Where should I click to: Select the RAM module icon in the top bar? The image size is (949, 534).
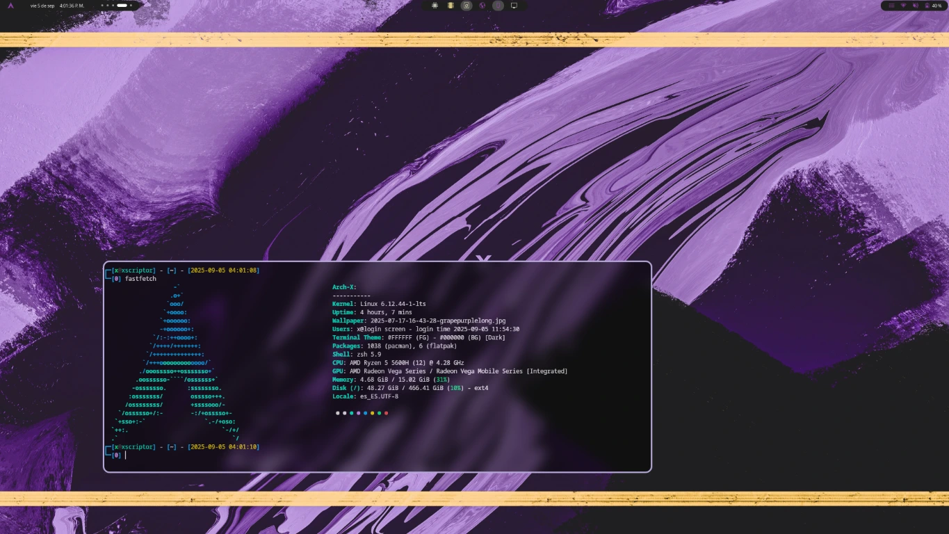click(451, 6)
